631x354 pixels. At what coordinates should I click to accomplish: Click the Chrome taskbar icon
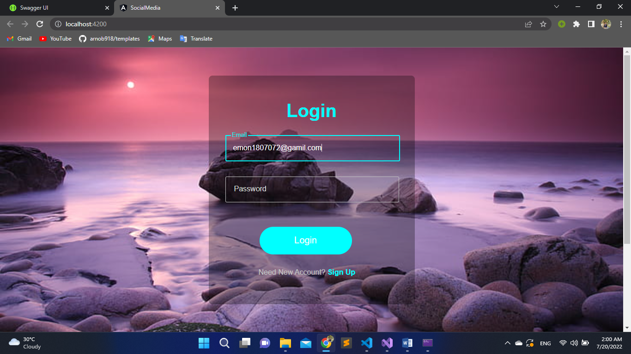pyautogui.click(x=326, y=343)
